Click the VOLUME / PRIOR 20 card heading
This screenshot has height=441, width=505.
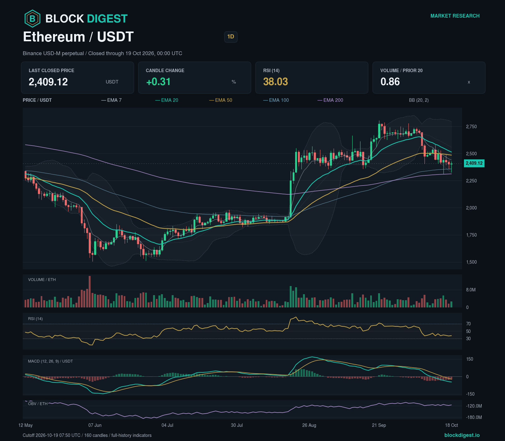pos(401,71)
